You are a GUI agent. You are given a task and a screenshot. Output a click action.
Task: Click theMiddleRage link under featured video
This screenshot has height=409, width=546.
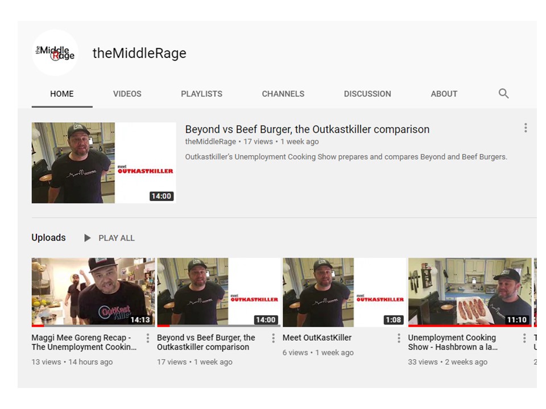pos(210,141)
